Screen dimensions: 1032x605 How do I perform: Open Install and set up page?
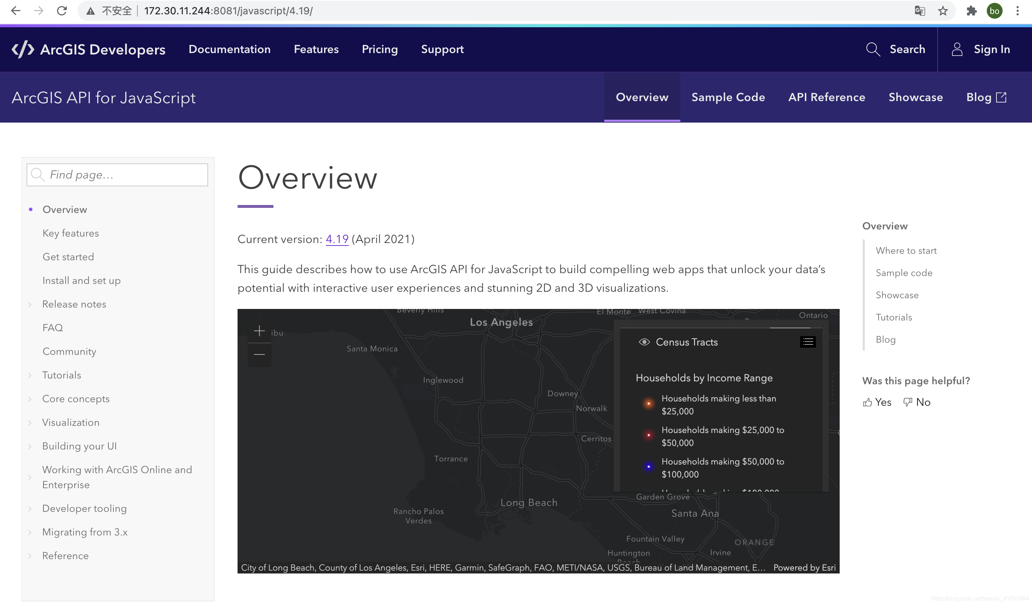pyautogui.click(x=81, y=281)
